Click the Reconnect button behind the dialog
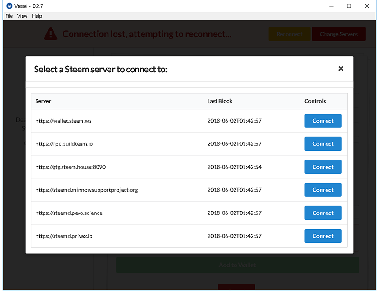Image resolution: width=379 pixels, height=293 pixels. [x=289, y=34]
